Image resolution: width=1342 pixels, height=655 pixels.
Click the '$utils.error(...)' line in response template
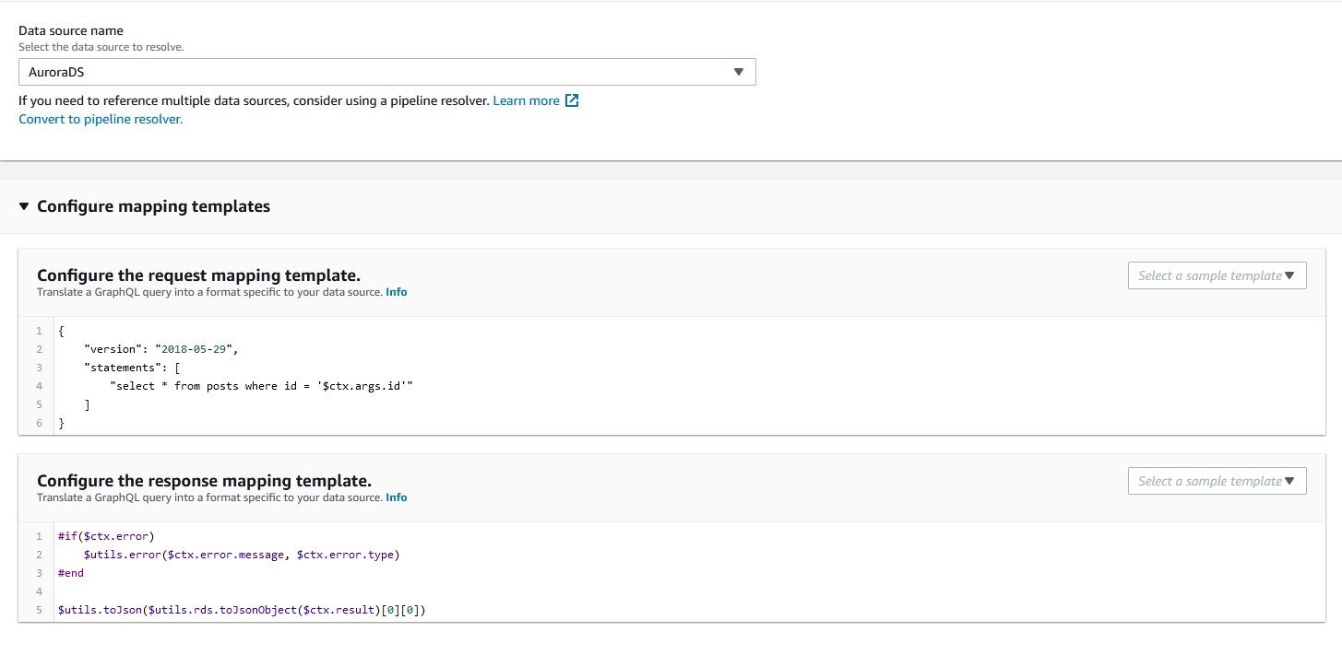(x=242, y=555)
